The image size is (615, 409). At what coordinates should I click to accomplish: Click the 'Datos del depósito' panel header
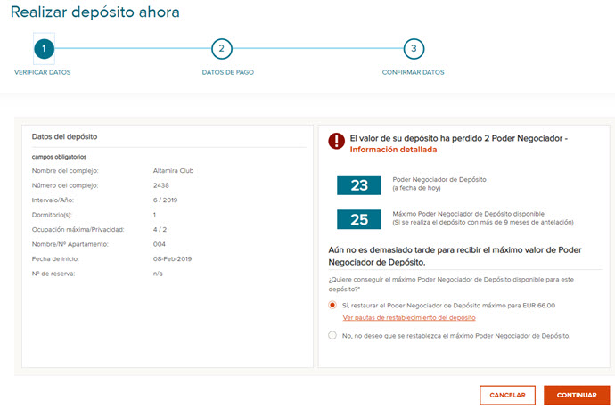pos(64,136)
